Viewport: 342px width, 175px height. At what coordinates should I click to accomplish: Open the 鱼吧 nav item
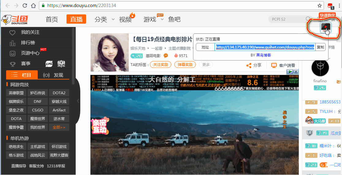(174, 19)
